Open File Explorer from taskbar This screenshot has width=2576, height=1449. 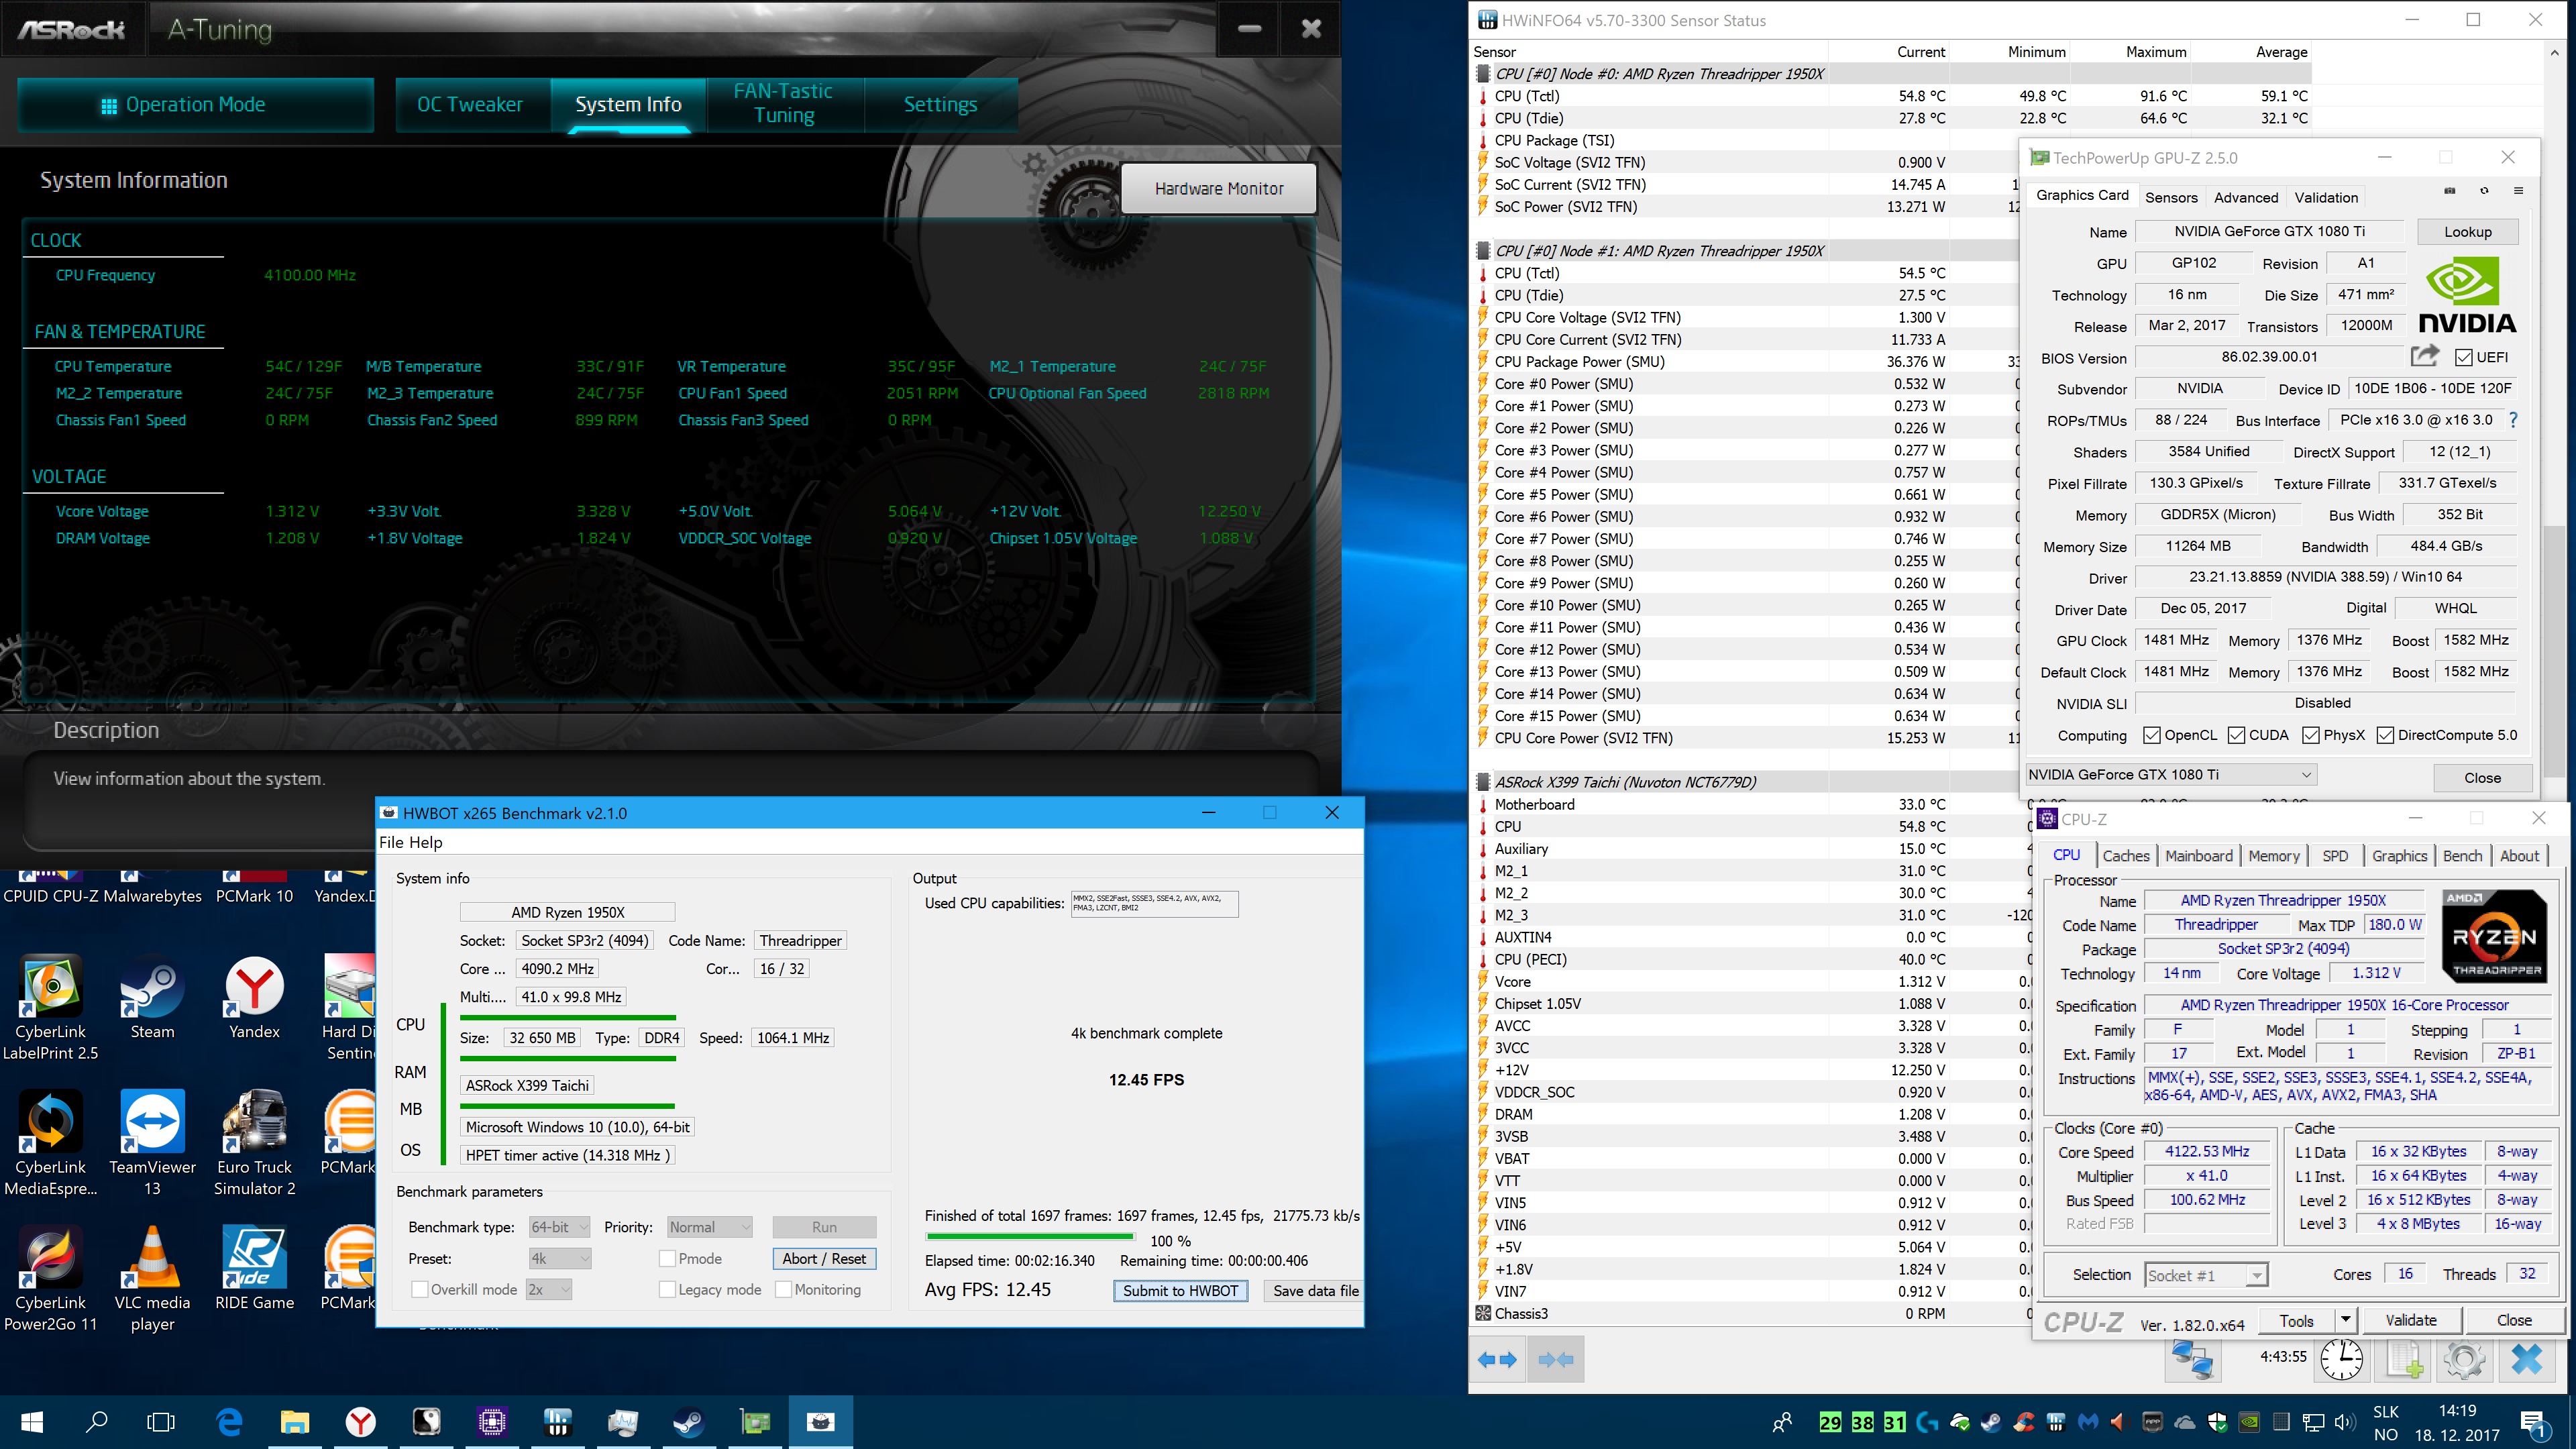294,1421
